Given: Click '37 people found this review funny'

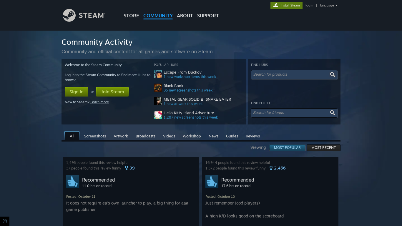Looking at the screenshot, I should coord(94,168).
